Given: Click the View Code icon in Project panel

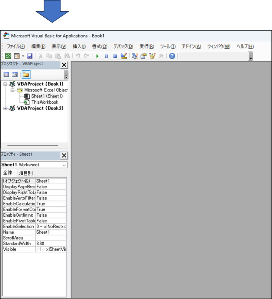Looking at the screenshot, I should click(6, 74).
